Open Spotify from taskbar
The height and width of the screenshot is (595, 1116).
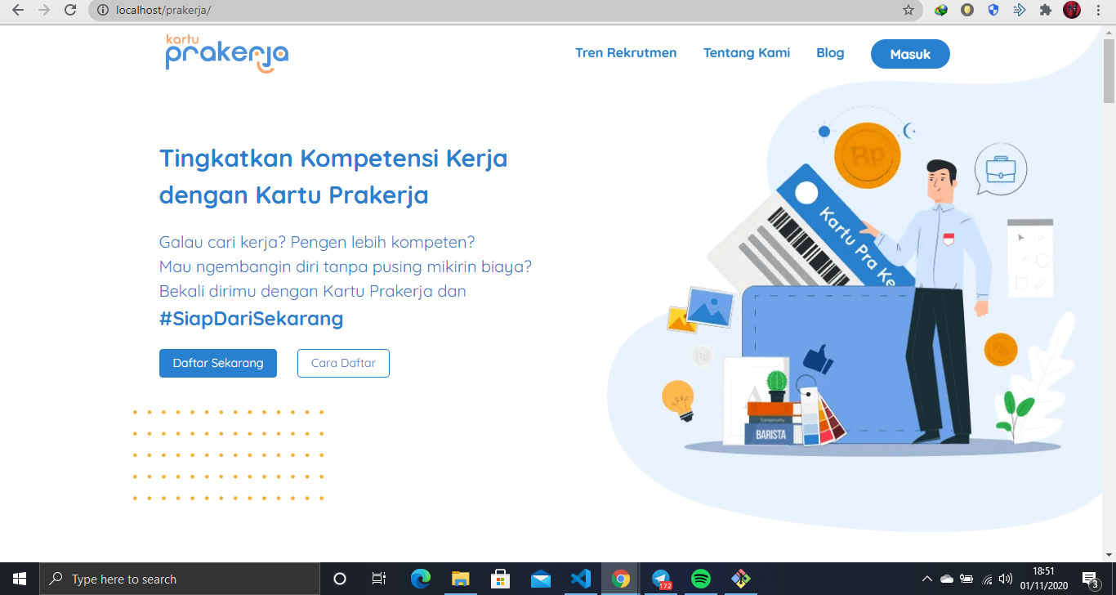click(x=701, y=579)
